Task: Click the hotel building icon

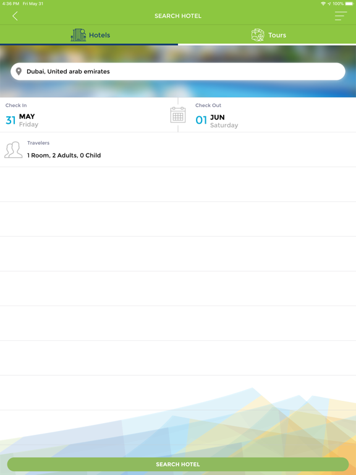Action: click(78, 35)
